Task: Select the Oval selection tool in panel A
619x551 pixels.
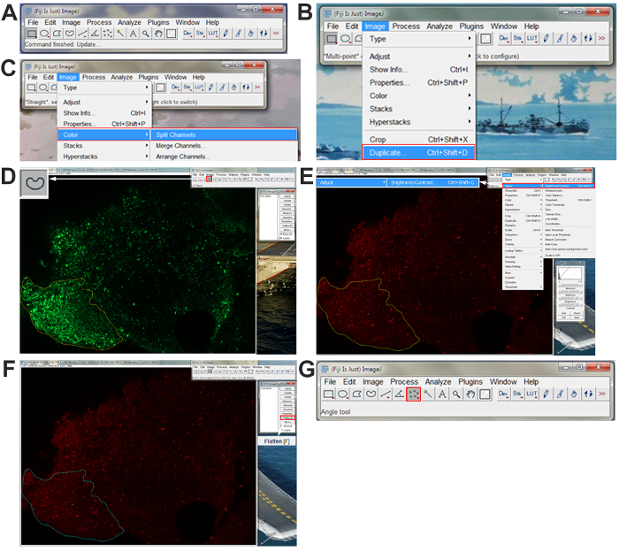Action: [44, 34]
